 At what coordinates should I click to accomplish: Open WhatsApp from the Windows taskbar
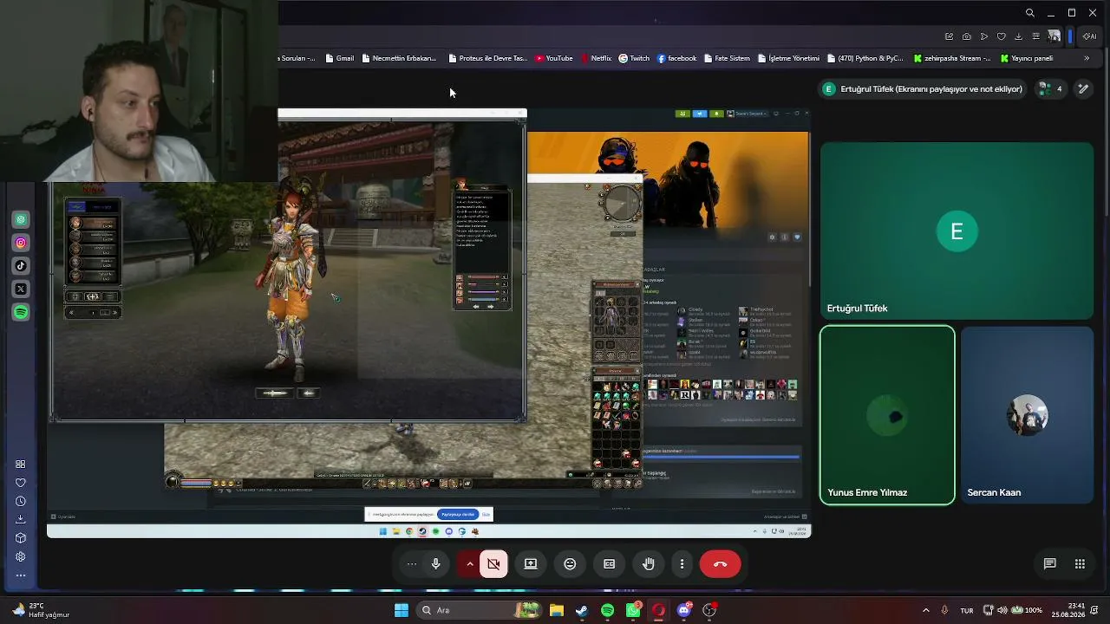click(633, 610)
